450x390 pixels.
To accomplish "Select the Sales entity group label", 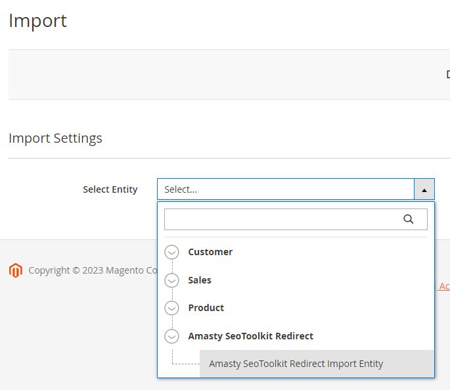I will [200, 280].
